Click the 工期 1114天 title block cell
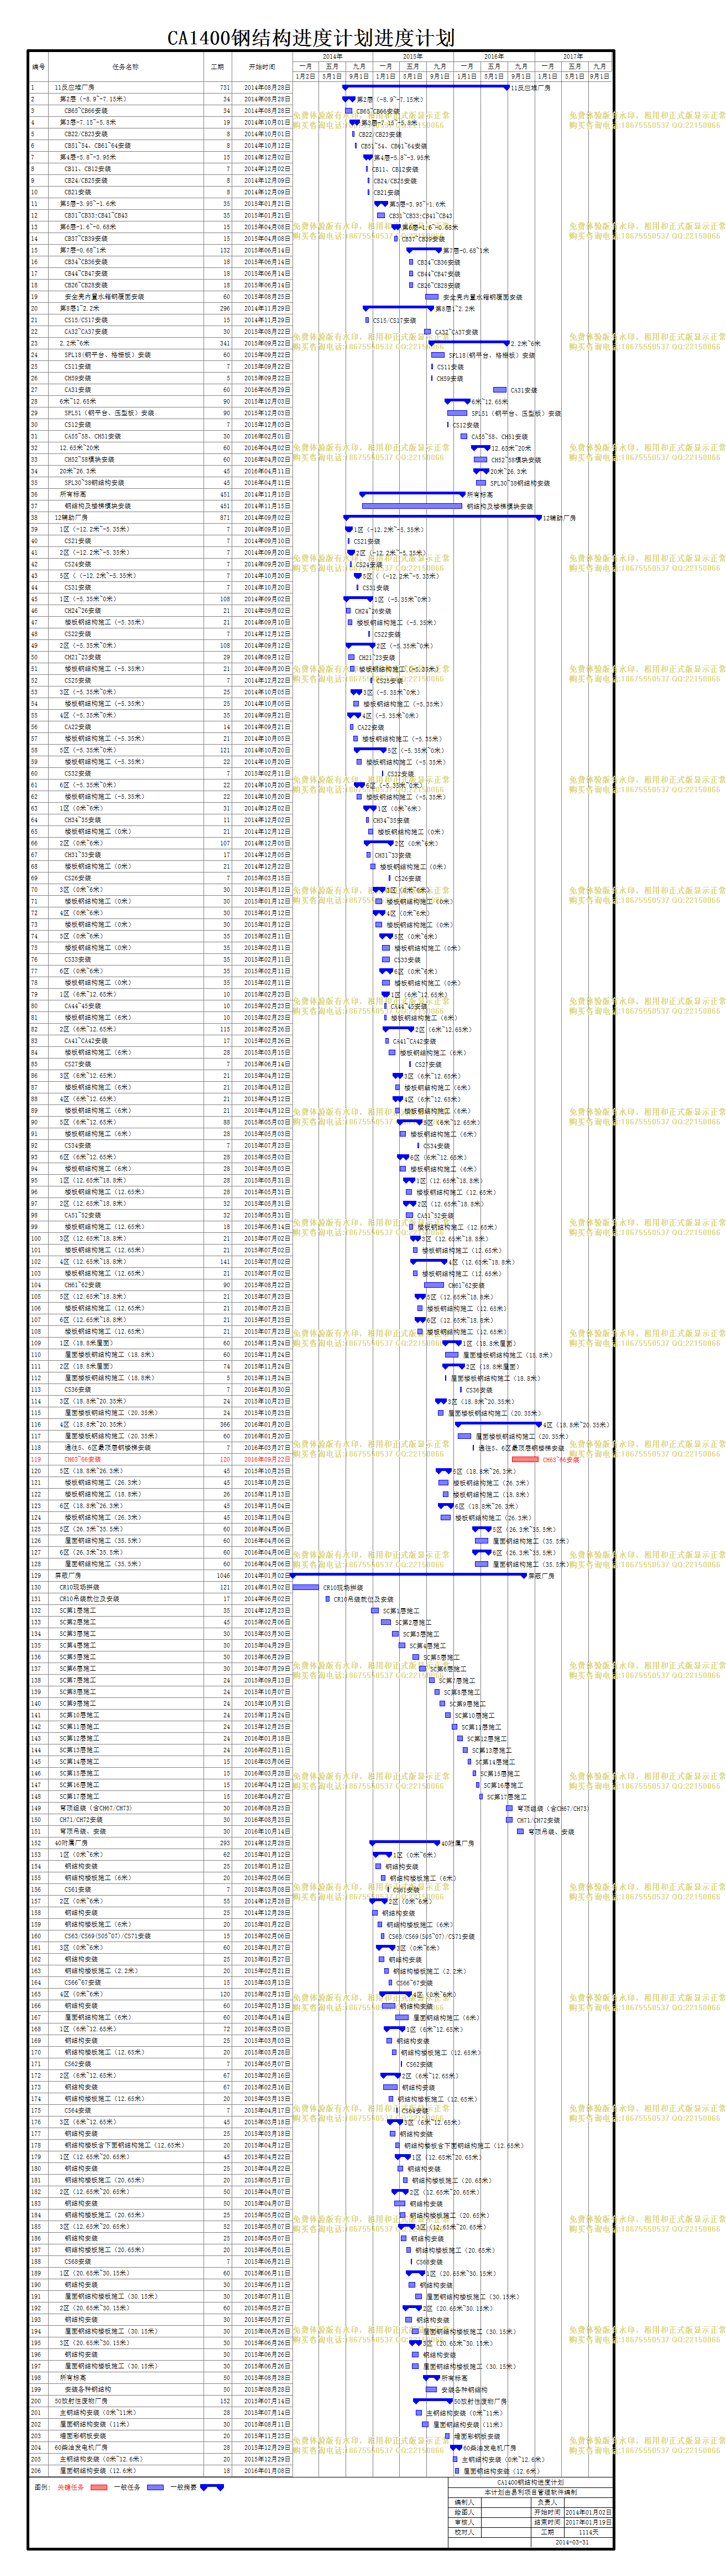The width and height of the screenshot is (726, 2576). pyautogui.click(x=571, y=2532)
